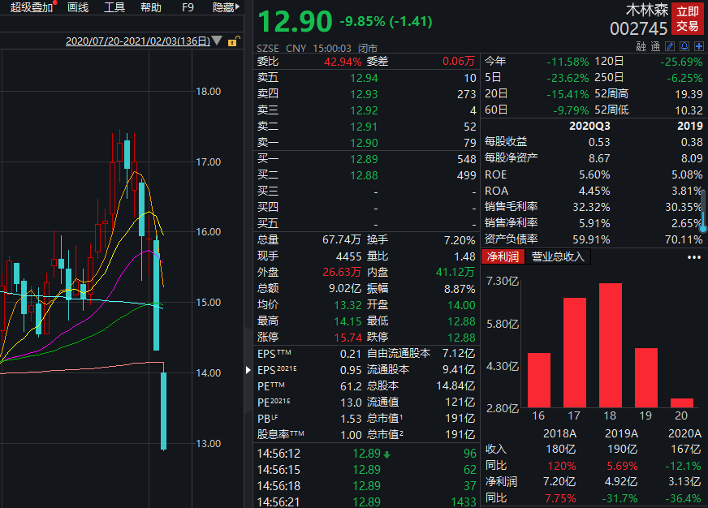Click the bell price alert icon
This screenshot has width=708, height=508.
tap(684, 46)
